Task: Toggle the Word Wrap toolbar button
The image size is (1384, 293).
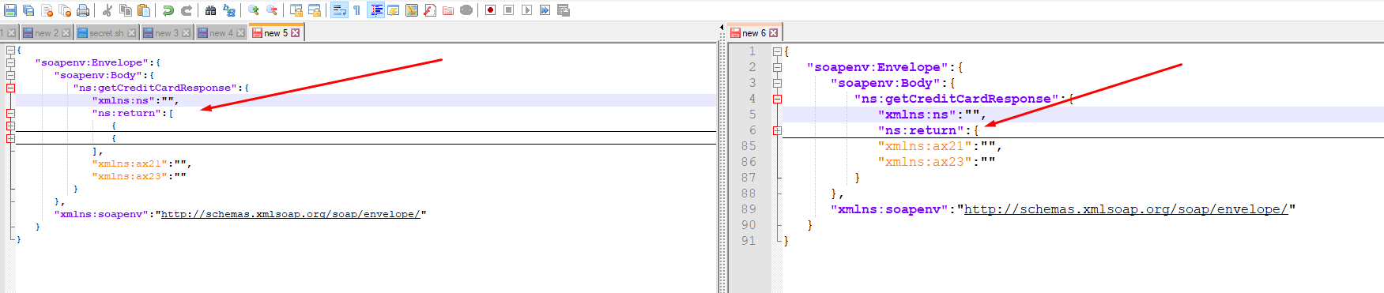Action: point(338,10)
